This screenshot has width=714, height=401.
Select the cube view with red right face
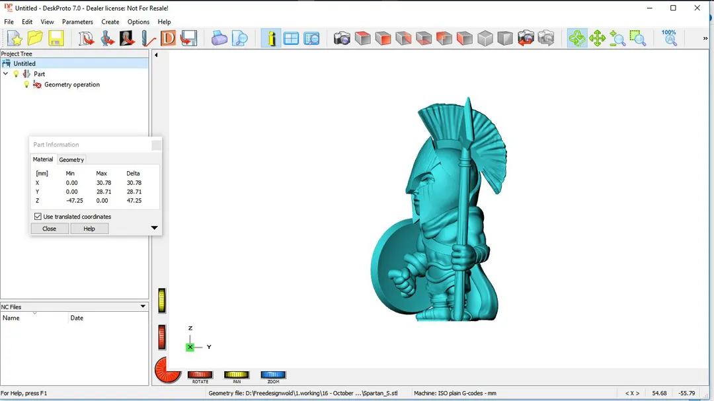click(x=403, y=39)
